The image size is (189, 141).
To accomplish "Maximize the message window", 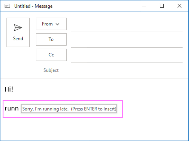I will click(162, 6).
